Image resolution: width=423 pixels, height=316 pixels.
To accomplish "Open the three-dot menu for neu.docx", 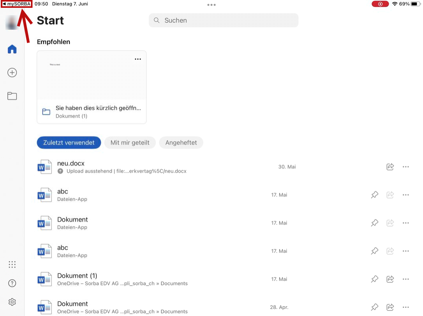I will 406,167.
